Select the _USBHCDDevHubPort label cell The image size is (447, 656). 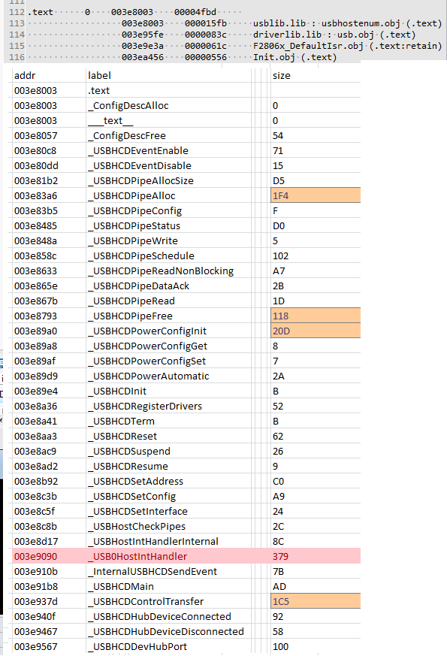tap(168, 647)
